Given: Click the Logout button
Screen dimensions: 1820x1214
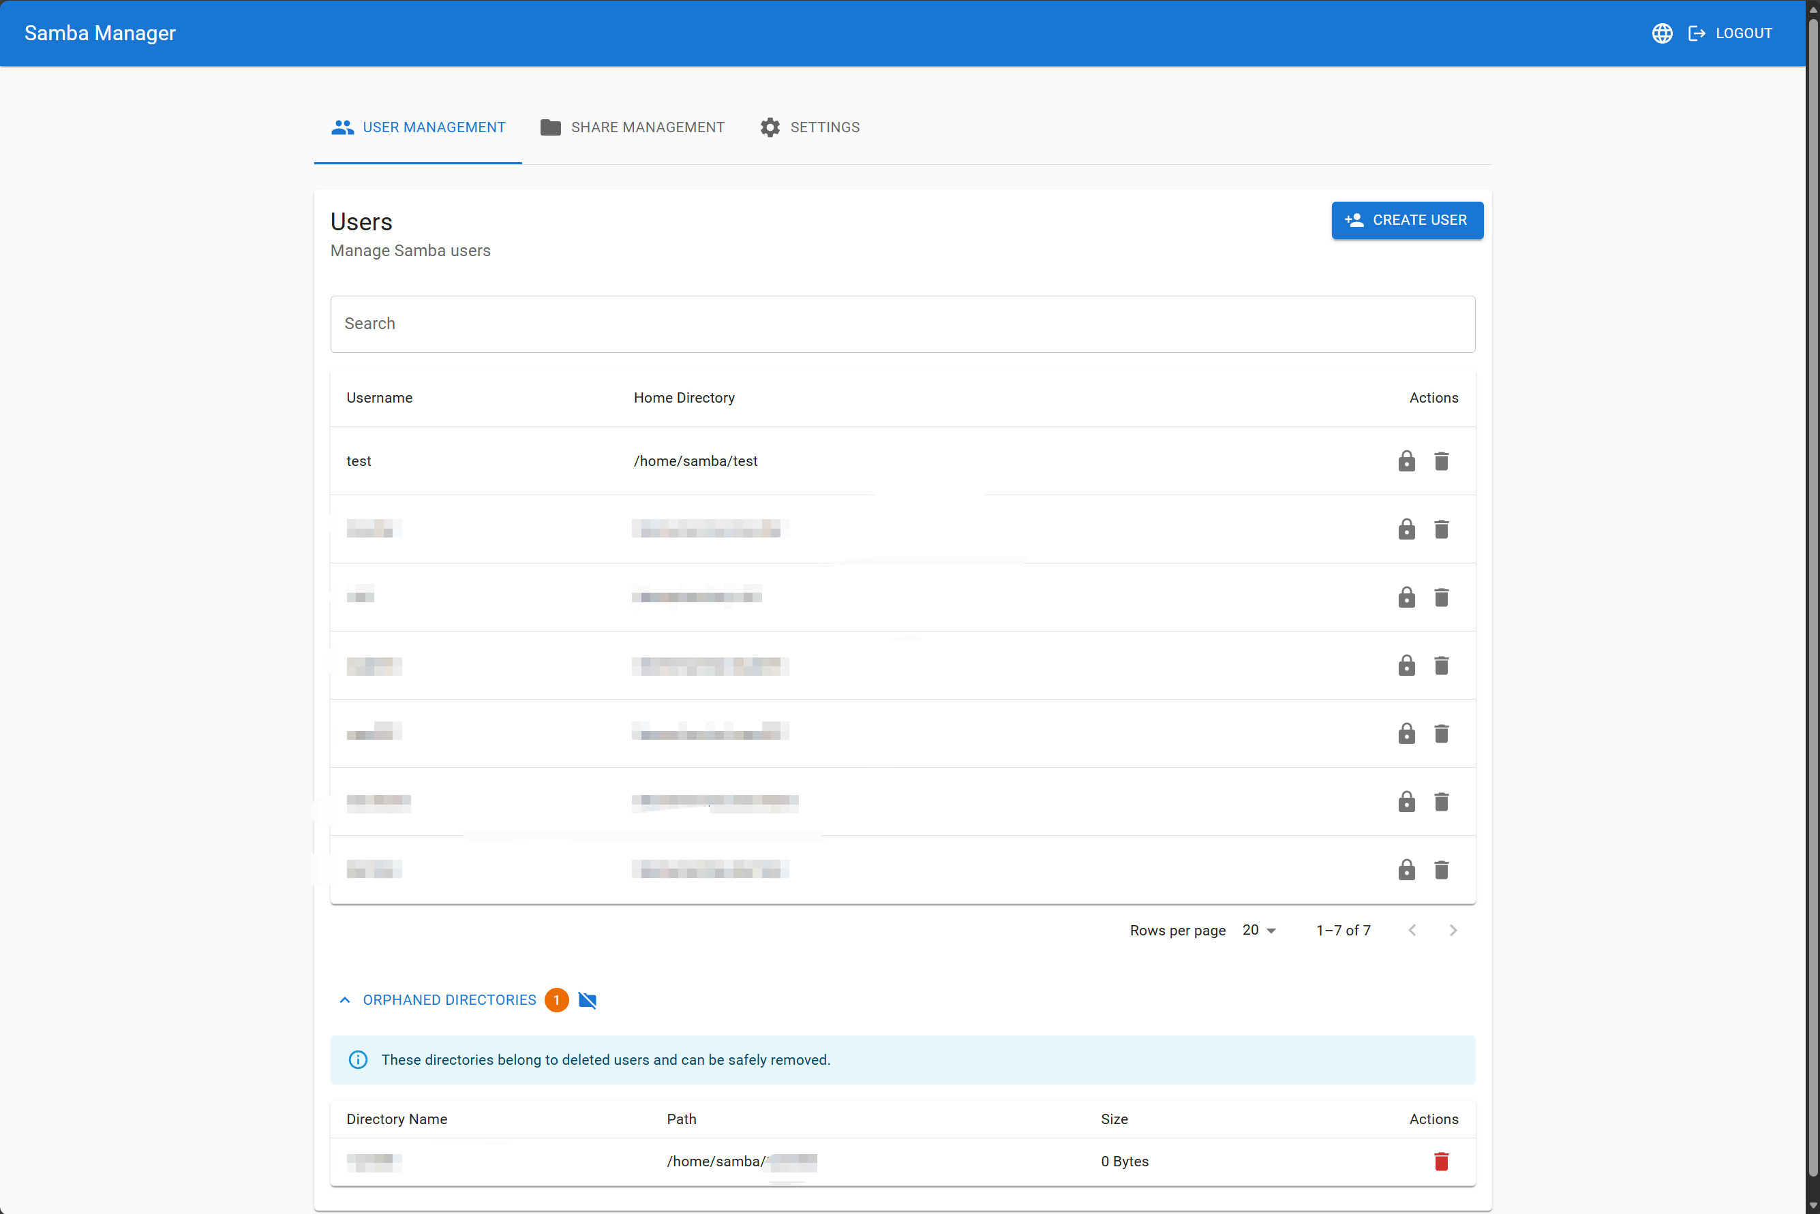Looking at the screenshot, I should point(1730,33).
